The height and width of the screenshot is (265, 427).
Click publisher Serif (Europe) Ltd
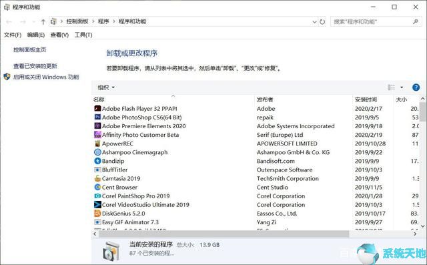pyautogui.click(x=280, y=135)
